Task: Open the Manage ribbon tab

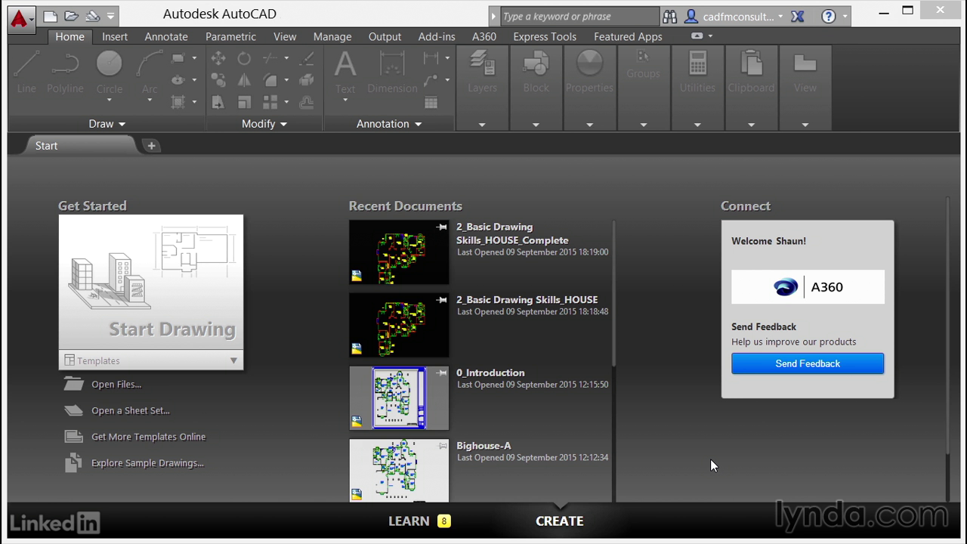Action: [332, 36]
